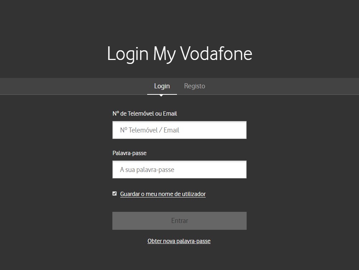The image size is (359, 270).
Task: Open the Registo tab
Action: tap(195, 86)
